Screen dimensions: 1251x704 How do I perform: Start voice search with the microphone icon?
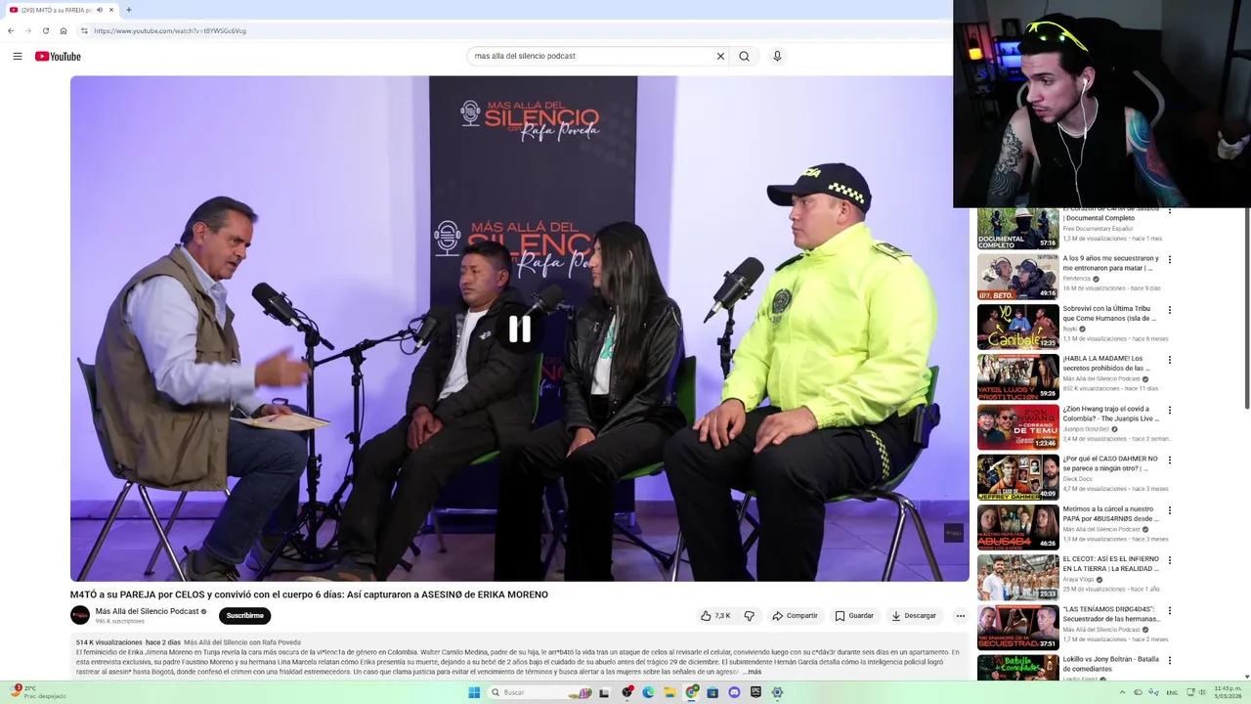(x=777, y=56)
